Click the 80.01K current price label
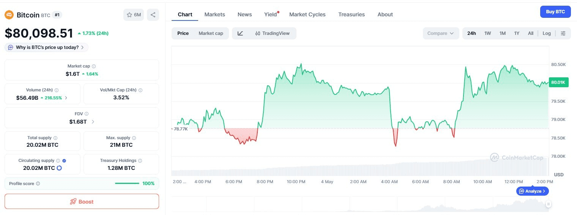The height and width of the screenshot is (215, 577). pyautogui.click(x=558, y=82)
